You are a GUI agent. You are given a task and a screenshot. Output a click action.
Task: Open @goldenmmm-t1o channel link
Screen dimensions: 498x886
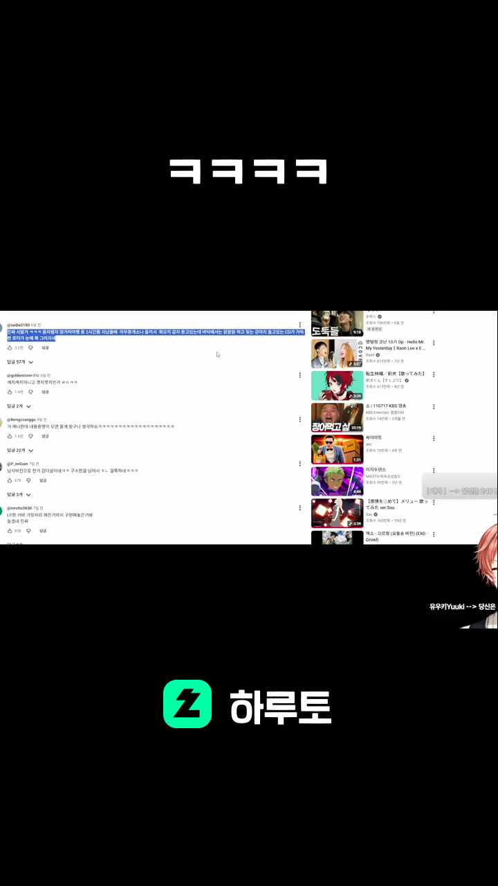[x=24, y=375]
